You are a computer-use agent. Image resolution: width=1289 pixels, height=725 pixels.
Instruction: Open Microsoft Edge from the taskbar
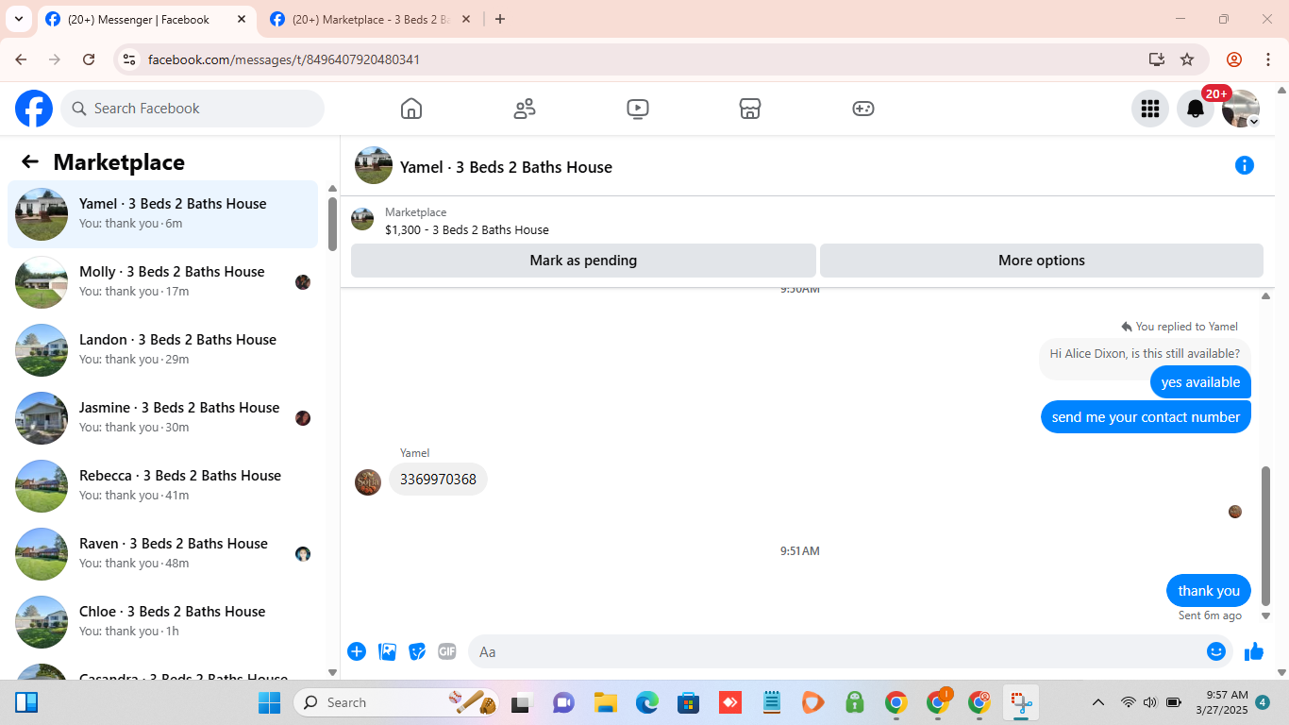tap(646, 702)
